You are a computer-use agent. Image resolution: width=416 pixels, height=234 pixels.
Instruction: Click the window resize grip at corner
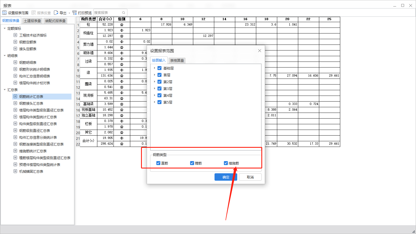[x=413, y=231]
